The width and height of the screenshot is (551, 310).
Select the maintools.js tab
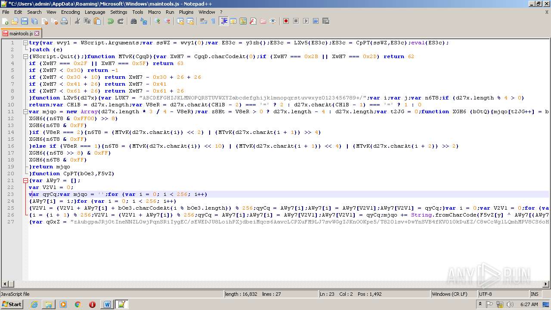(x=21, y=33)
